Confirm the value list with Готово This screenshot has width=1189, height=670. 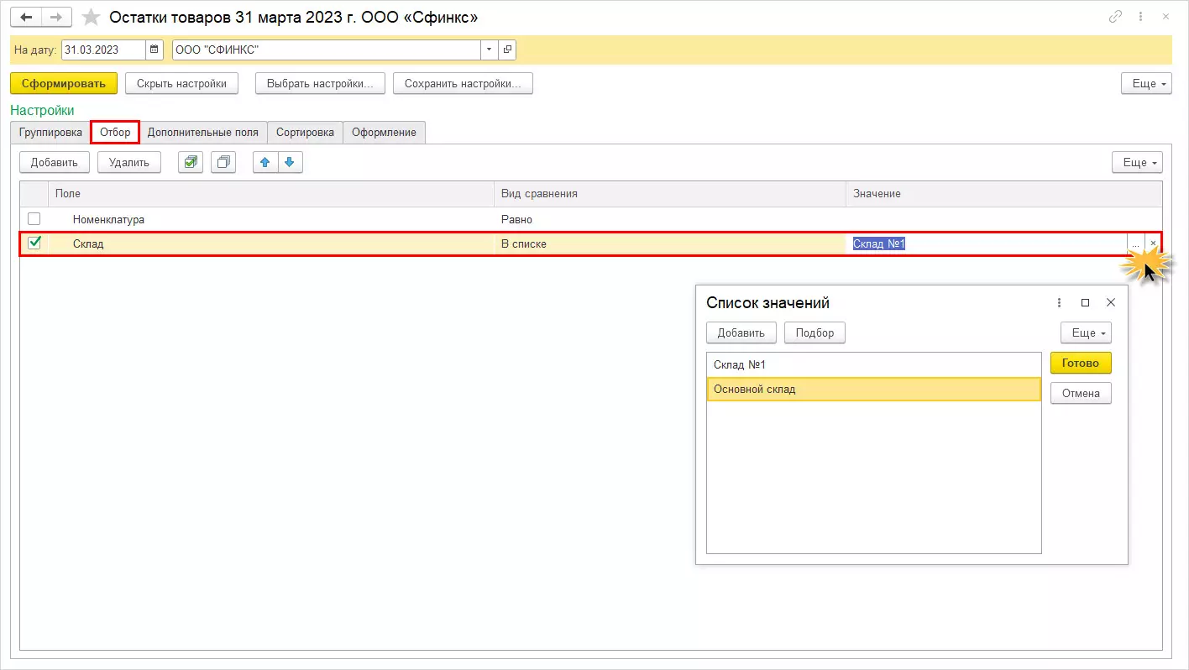tap(1081, 363)
